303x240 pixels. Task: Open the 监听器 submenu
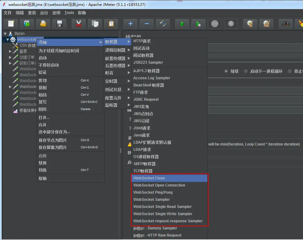[x=117, y=105]
